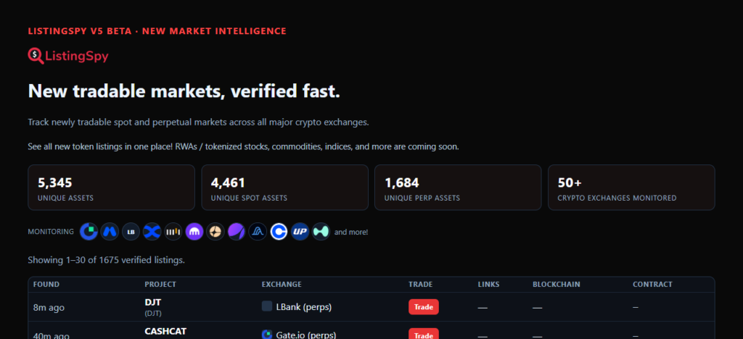The height and width of the screenshot is (339, 743).
Task: Click the CONTRACT column header
Action: pos(652,284)
